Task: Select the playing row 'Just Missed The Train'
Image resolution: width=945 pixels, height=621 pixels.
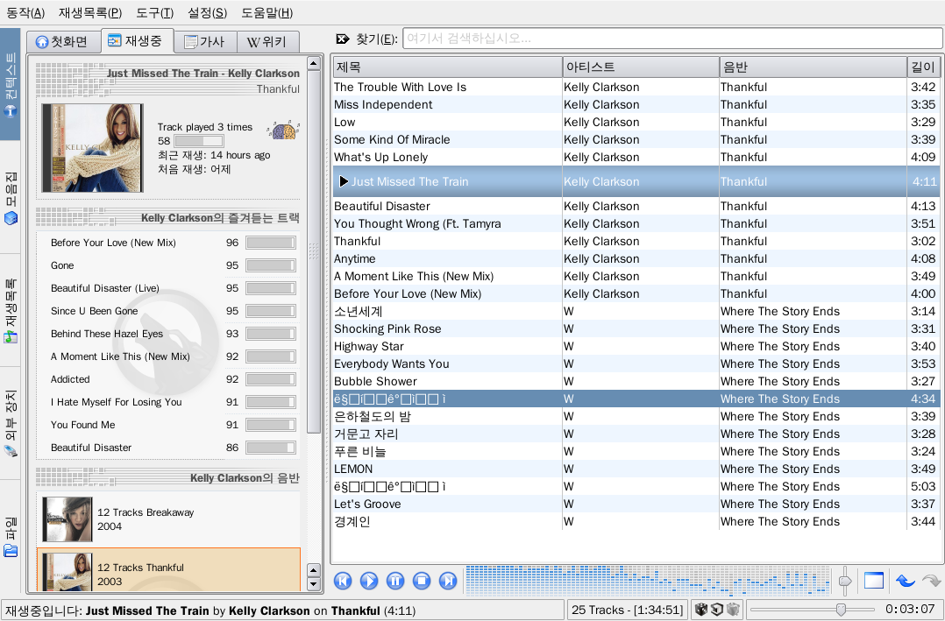Action: point(636,181)
